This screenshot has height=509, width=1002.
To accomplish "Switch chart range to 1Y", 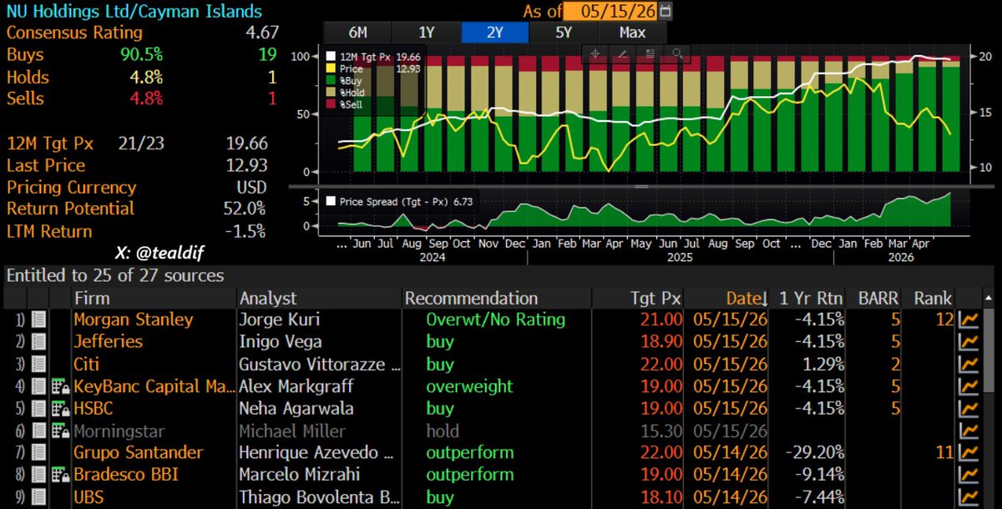I will pos(426,33).
